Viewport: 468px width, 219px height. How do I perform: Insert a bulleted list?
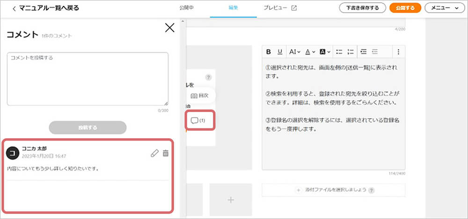tap(339, 52)
